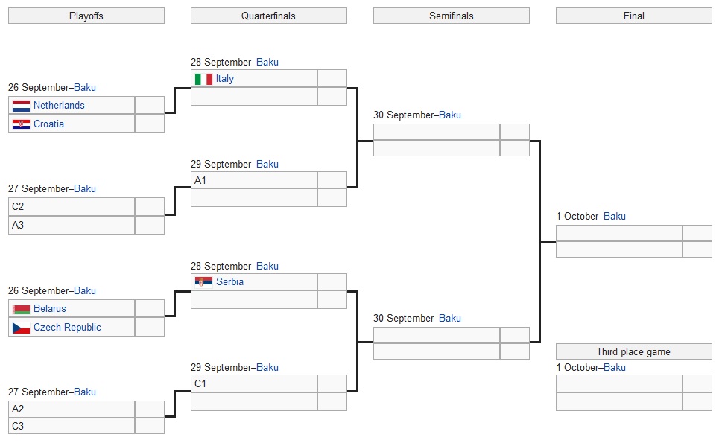Screen dimensions: 722x443
Task: Select the Playoffs column header
Action: [x=86, y=16]
